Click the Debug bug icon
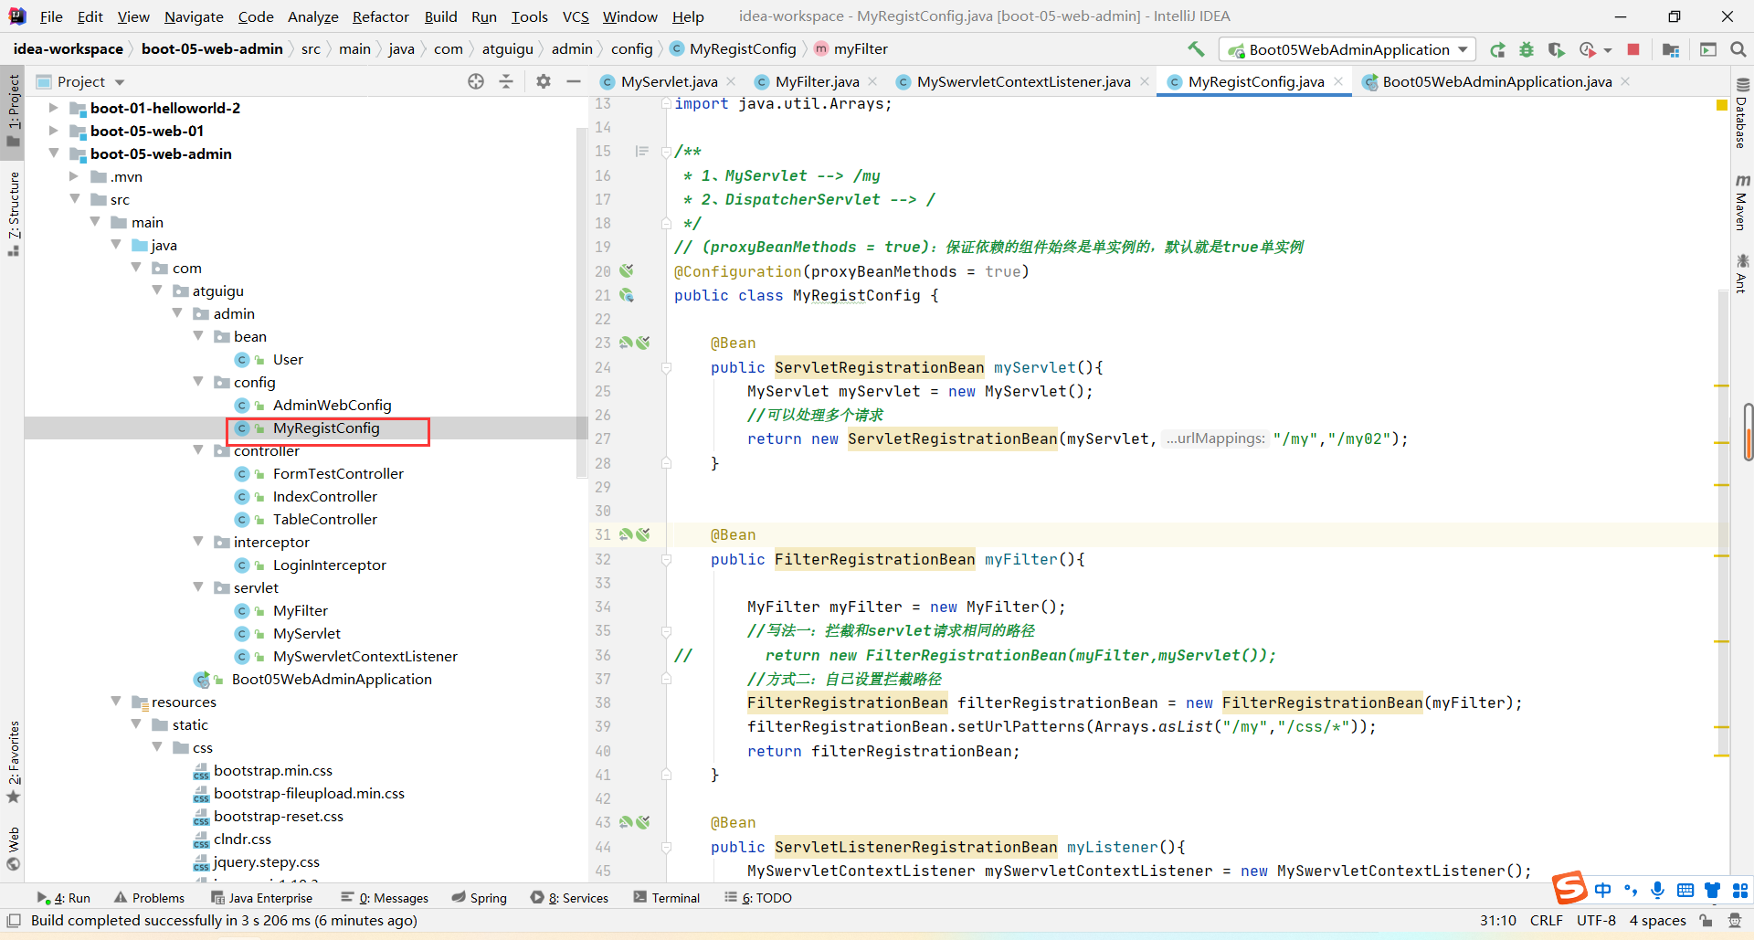1754x940 pixels. (1526, 49)
